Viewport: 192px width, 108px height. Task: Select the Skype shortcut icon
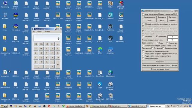tap(100, 85)
